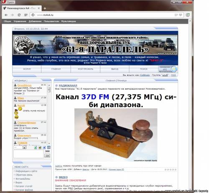This screenshot has height=193, width=209.
Task: Click the green refresh icon in mini-chat
Action: point(36,148)
